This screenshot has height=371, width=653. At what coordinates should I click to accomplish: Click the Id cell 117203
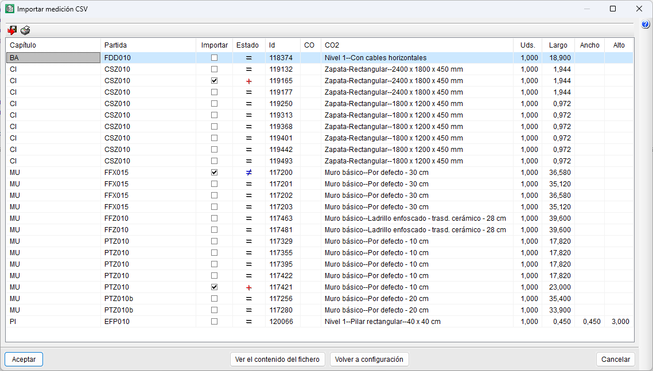tap(282, 207)
